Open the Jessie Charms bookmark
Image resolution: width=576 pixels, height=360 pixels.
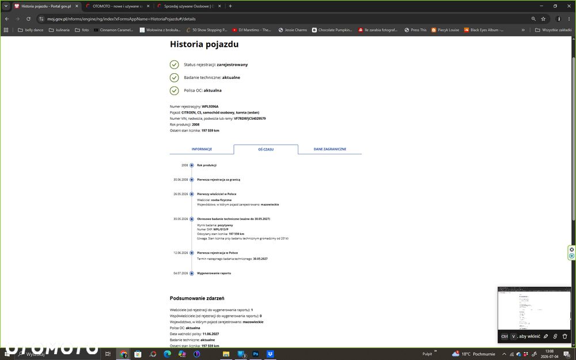293,30
